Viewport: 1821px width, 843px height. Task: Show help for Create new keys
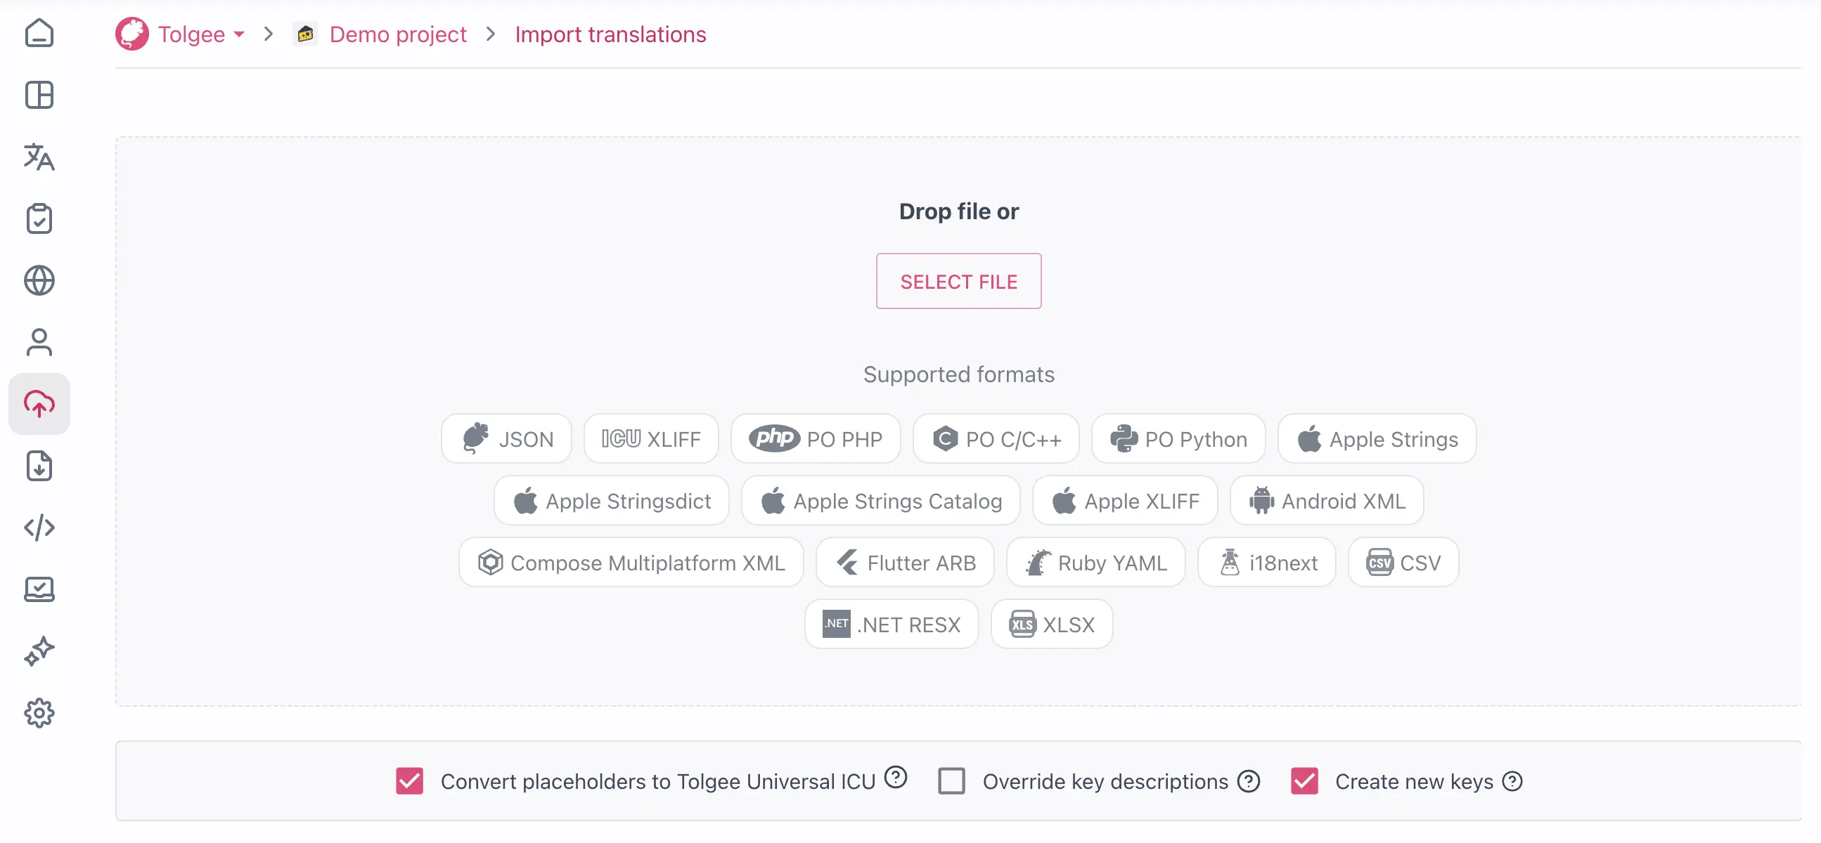[1512, 781]
